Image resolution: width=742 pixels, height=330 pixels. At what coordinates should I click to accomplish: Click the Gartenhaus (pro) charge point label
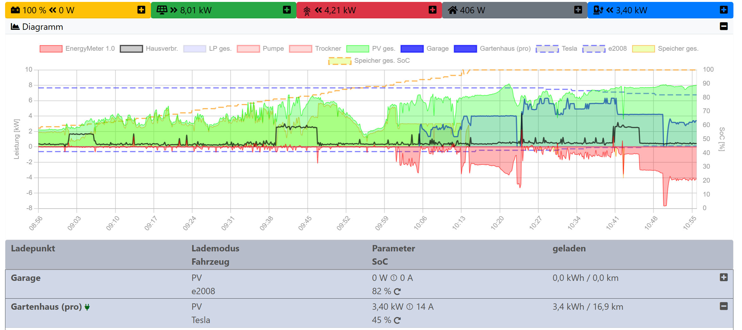click(46, 307)
